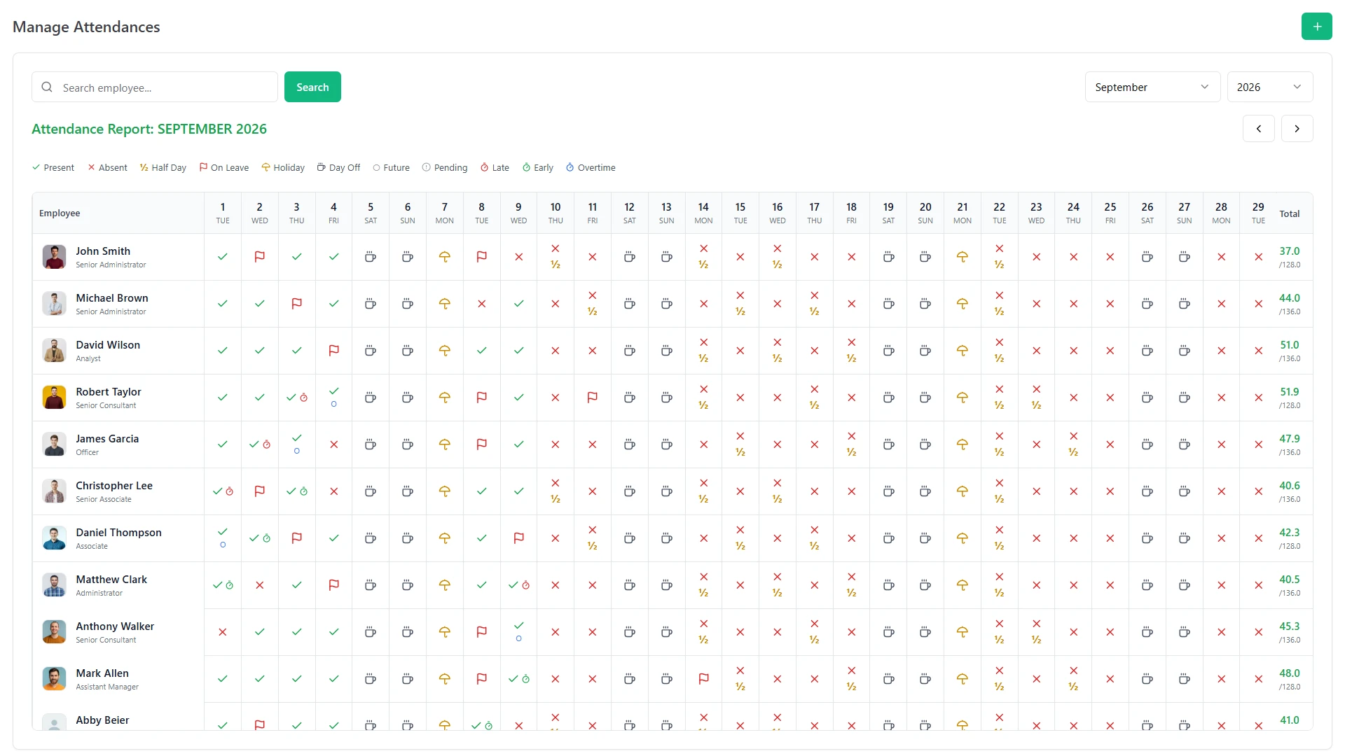
Task: Click Robert Taylor's late mark on day 3
Action: tap(304, 398)
